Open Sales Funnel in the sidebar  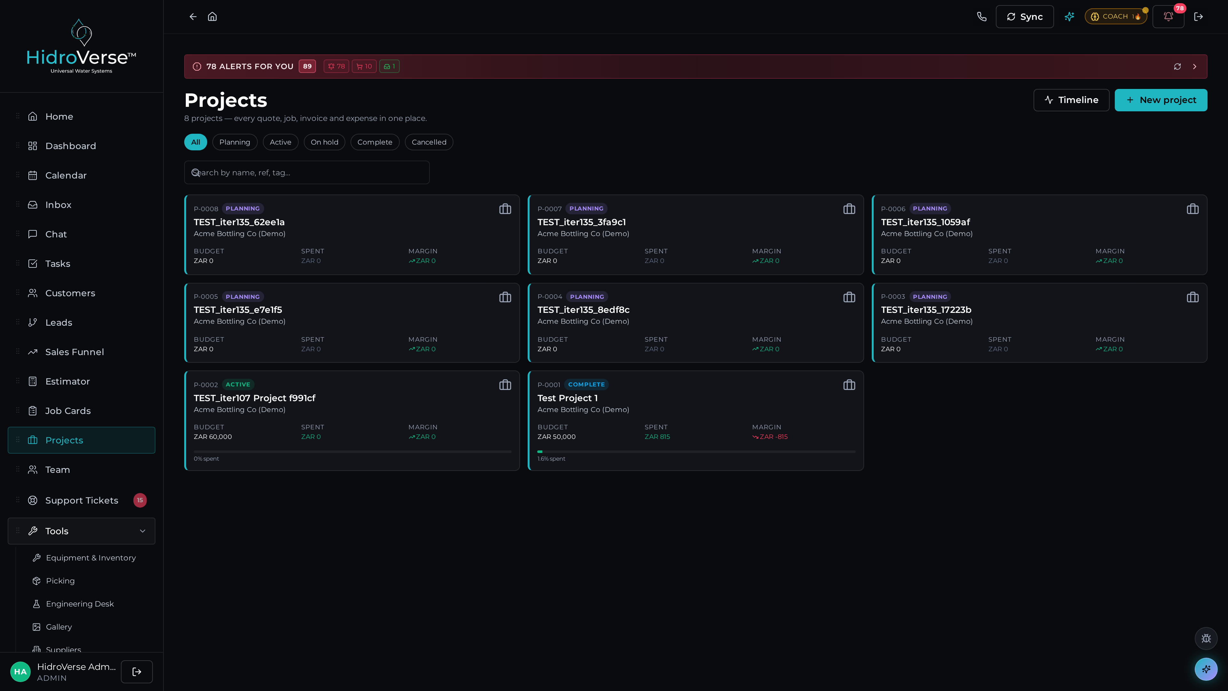(82, 352)
